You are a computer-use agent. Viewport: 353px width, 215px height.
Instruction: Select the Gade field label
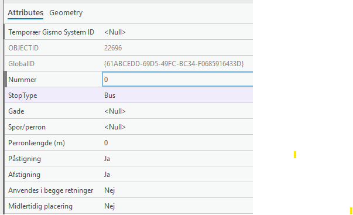click(x=16, y=111)
